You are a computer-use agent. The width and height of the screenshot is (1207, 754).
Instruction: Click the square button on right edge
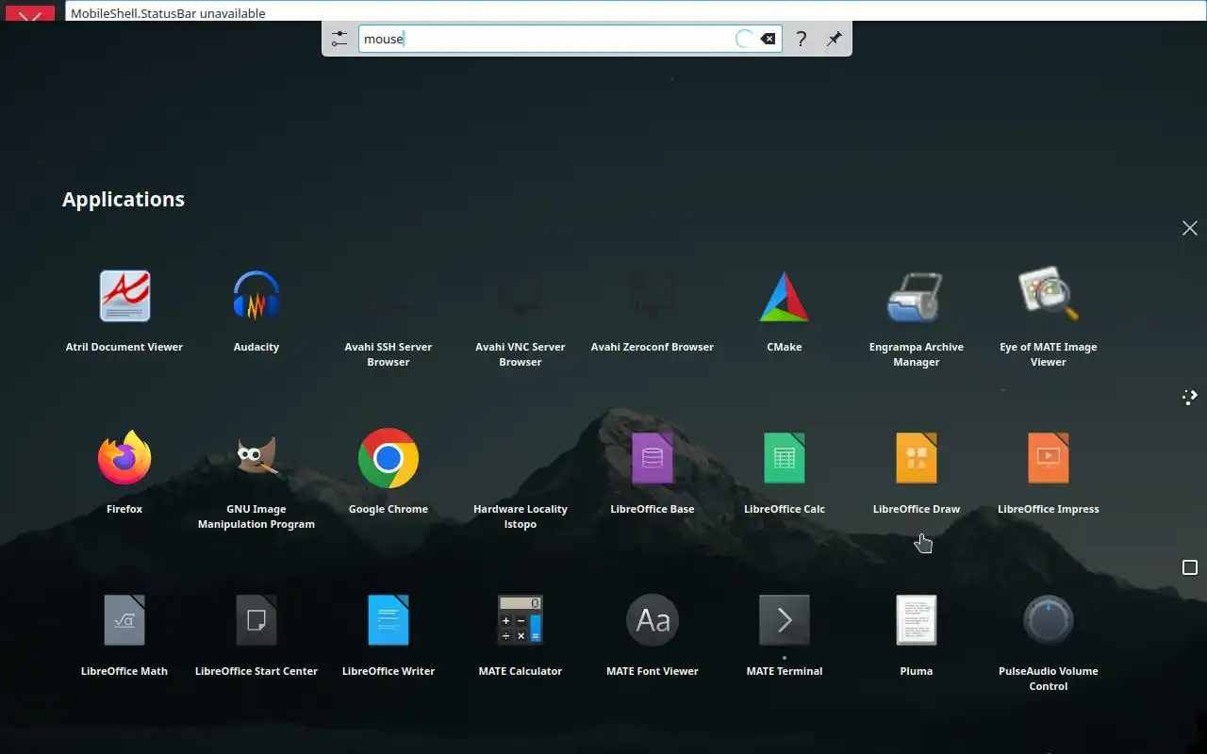click(1190, 567)
